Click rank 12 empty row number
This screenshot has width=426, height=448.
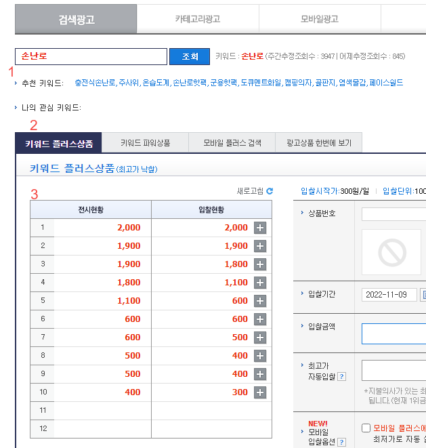pyautogui.click(x=43, y=428)
